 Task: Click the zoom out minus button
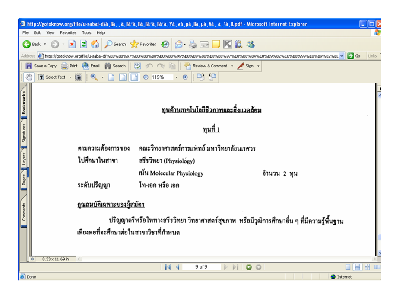[146, 77]
